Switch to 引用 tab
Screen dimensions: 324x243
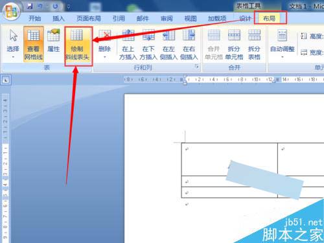pos(119,19)
